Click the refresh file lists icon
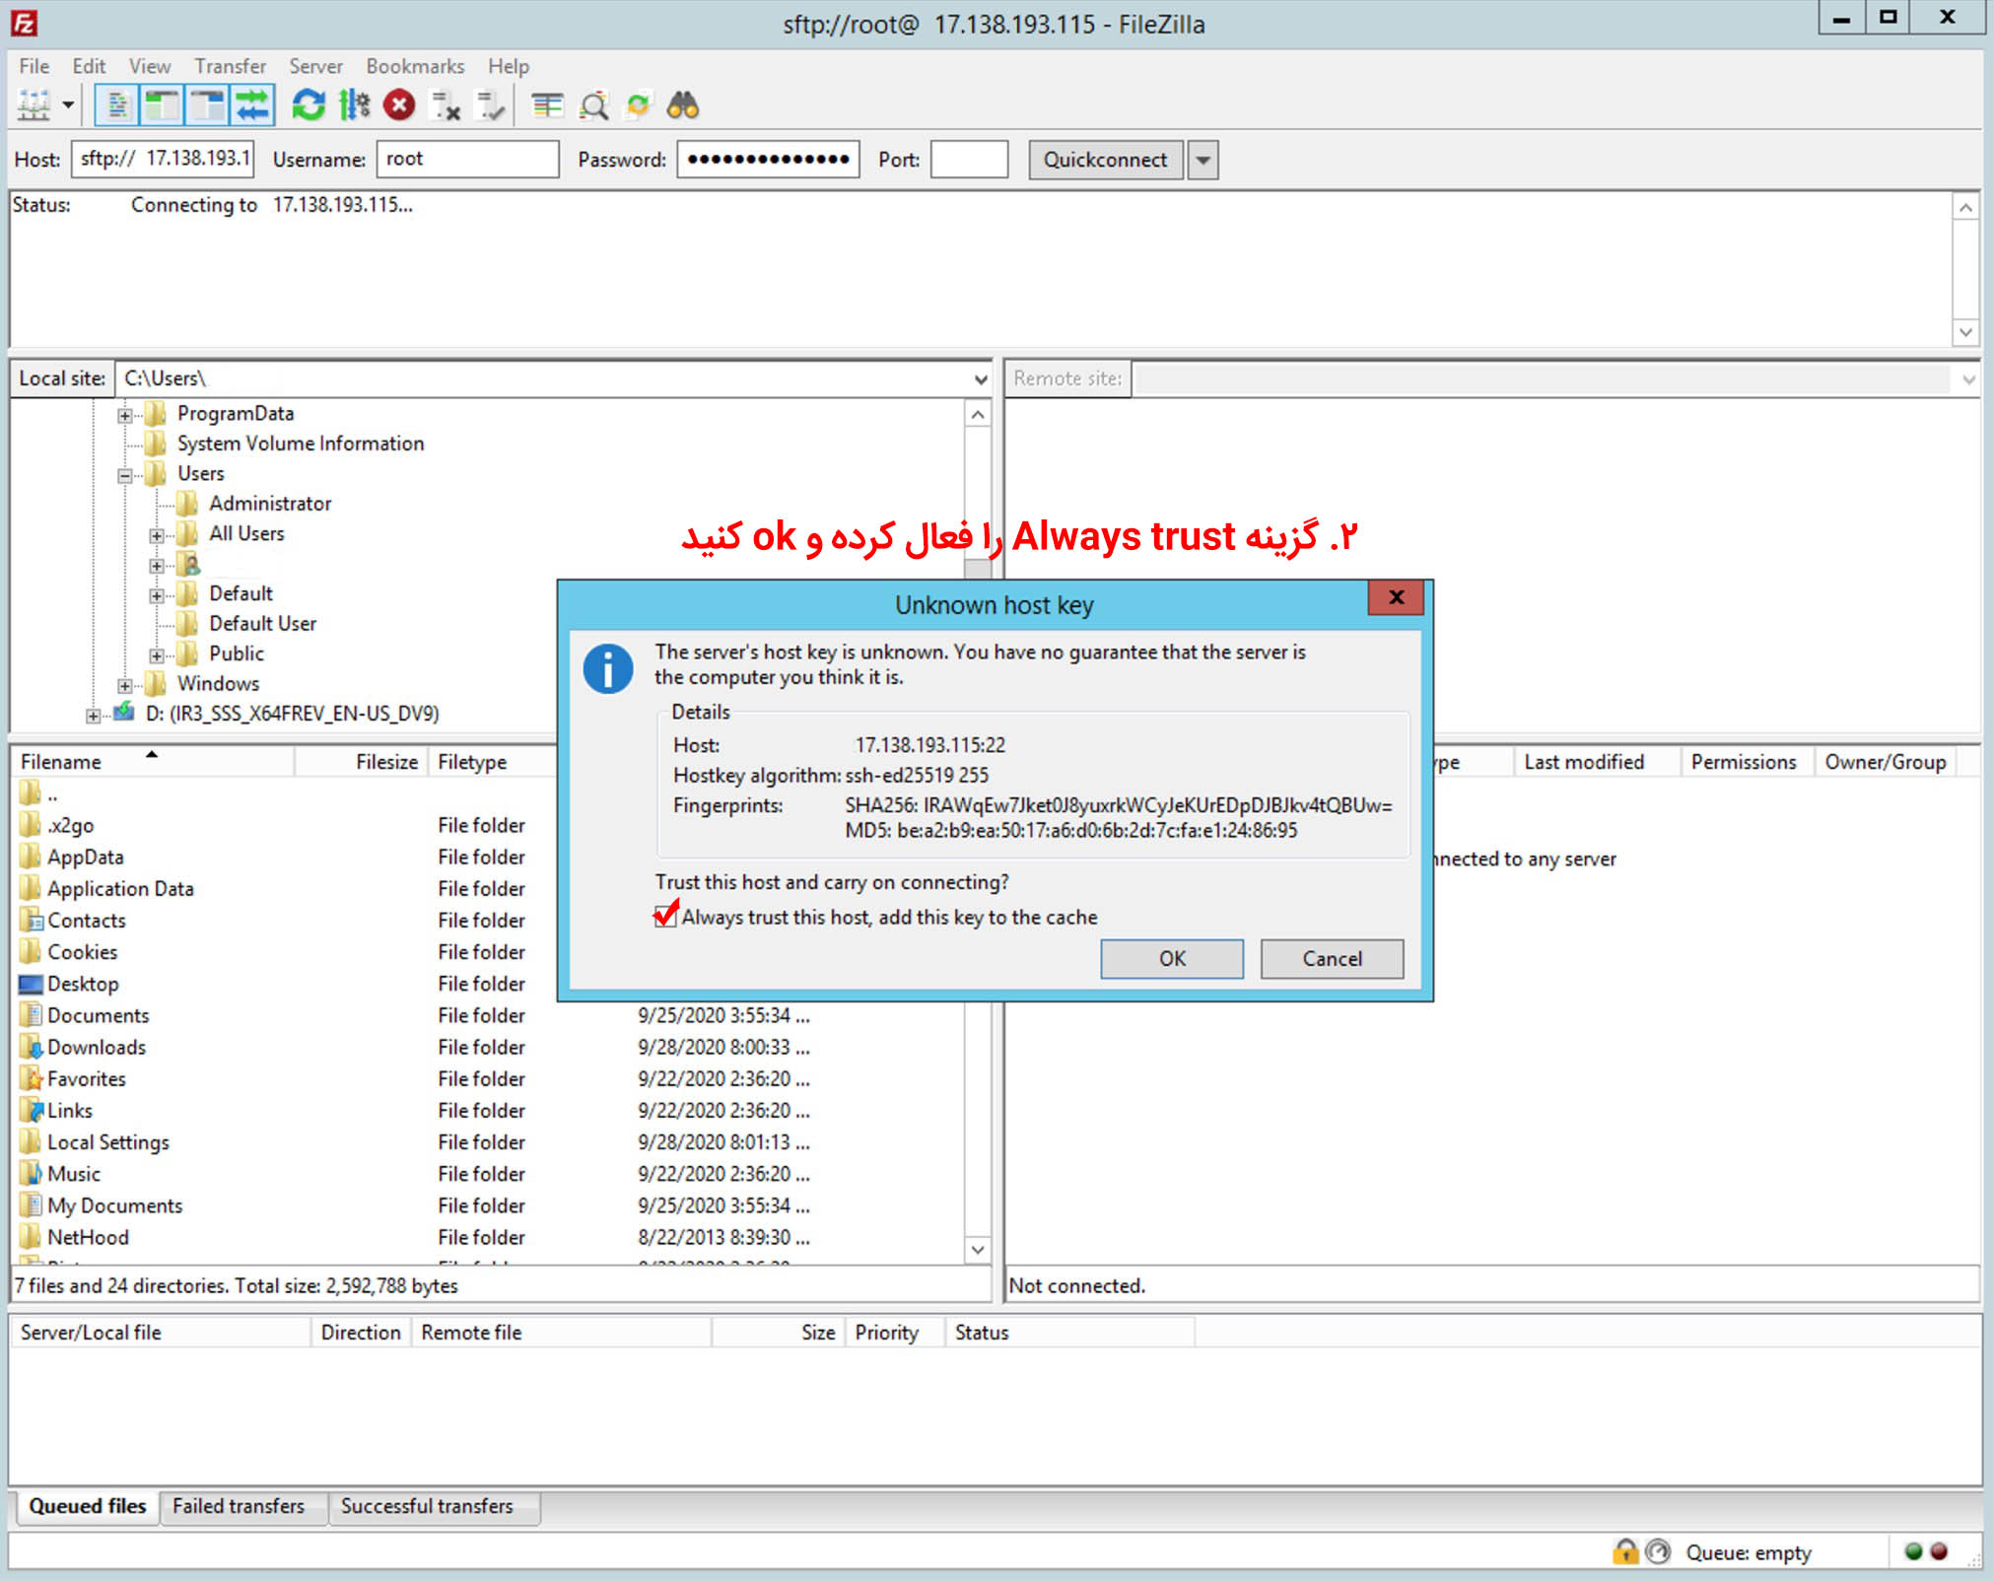Image resolution: width=1993 pixels, height=1581 pixels. (x=309, y=104)
